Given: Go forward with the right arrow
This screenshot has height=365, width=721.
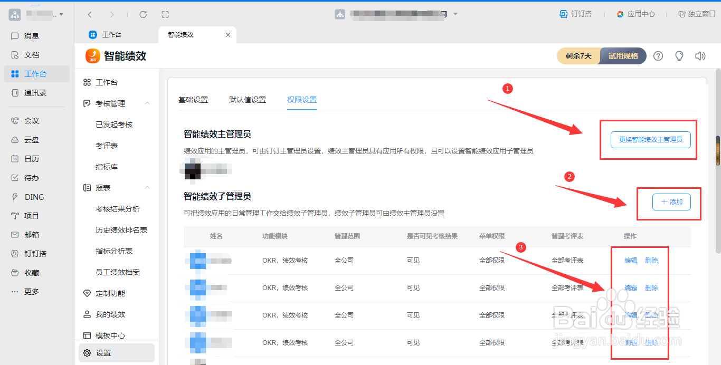Looking at the screenshot, I should pyautogui.click(x=111, y=14).
